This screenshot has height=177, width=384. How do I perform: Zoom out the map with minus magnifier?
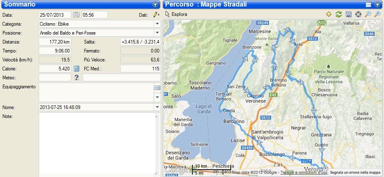[368, 14]
